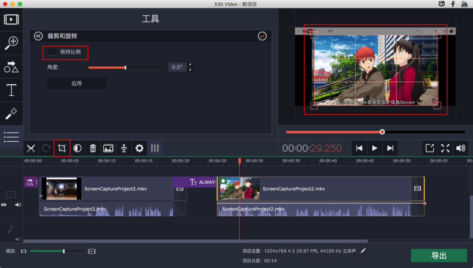473x268 pixels.
Task: Mute the video track speaker icon
Action: [x=18, y=205]
